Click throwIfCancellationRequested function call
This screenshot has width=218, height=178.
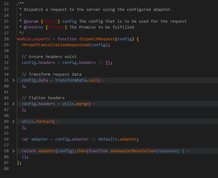pos(55,45)
